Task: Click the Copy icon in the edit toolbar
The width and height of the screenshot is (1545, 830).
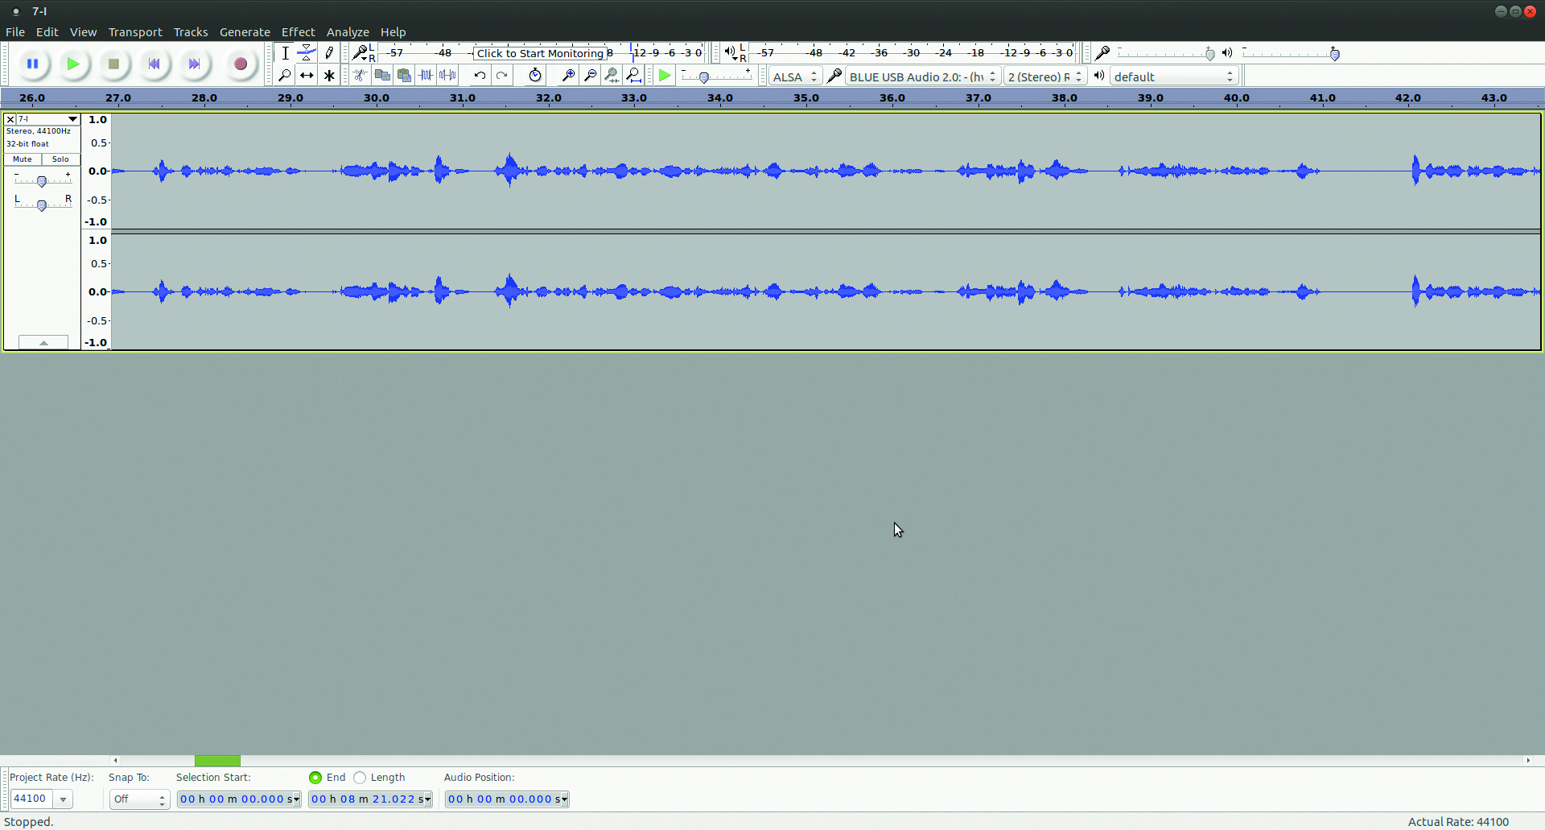Action: [382, 76]
